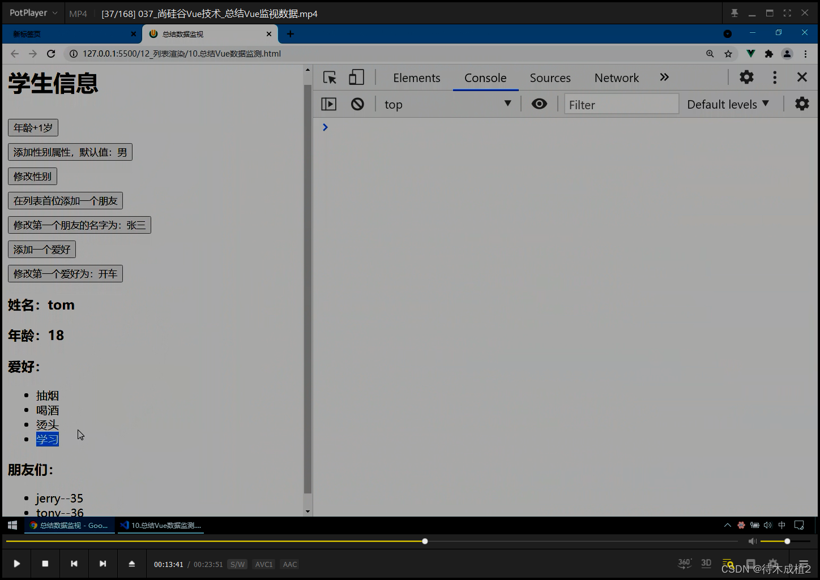The image size is (820, 580).
Task: Click 添加性别属性，默认值：男 button
Action: click(x=70, y=152)
